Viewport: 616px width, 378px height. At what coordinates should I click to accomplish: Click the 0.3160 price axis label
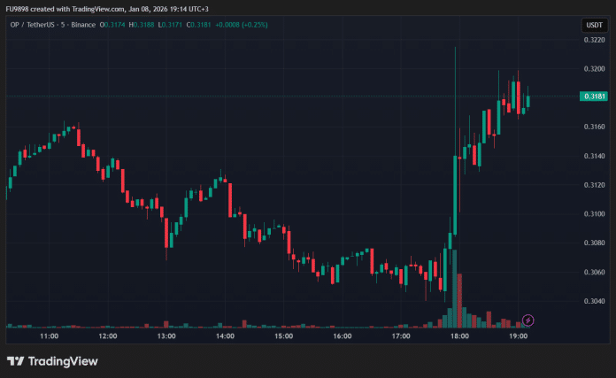point(594,127)
